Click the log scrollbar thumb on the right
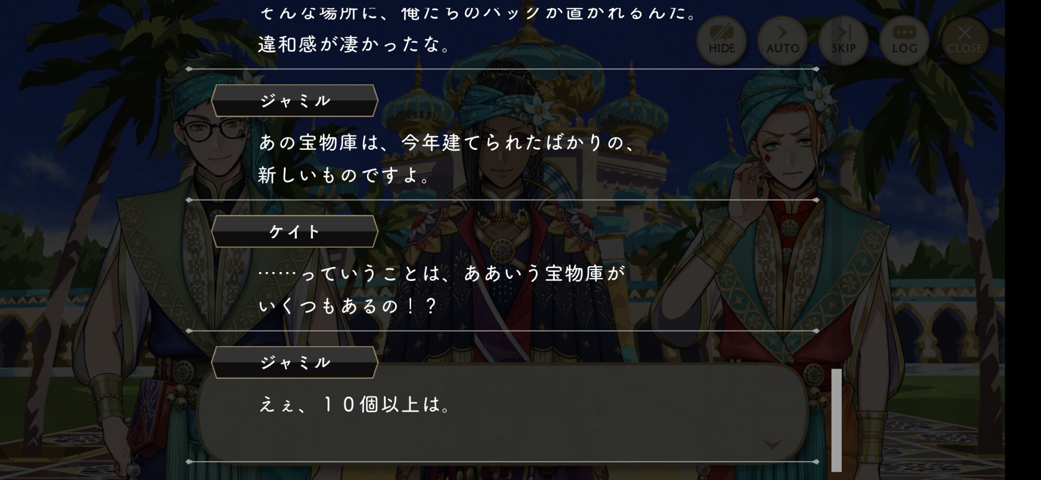The width and height of the screenshot is (1041, 480). coord(836,420)
